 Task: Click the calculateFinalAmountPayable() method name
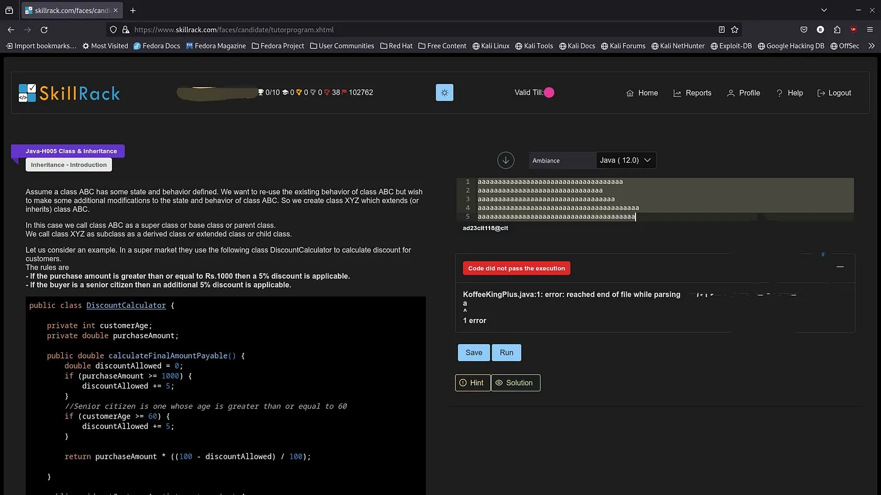pos(172,356)
